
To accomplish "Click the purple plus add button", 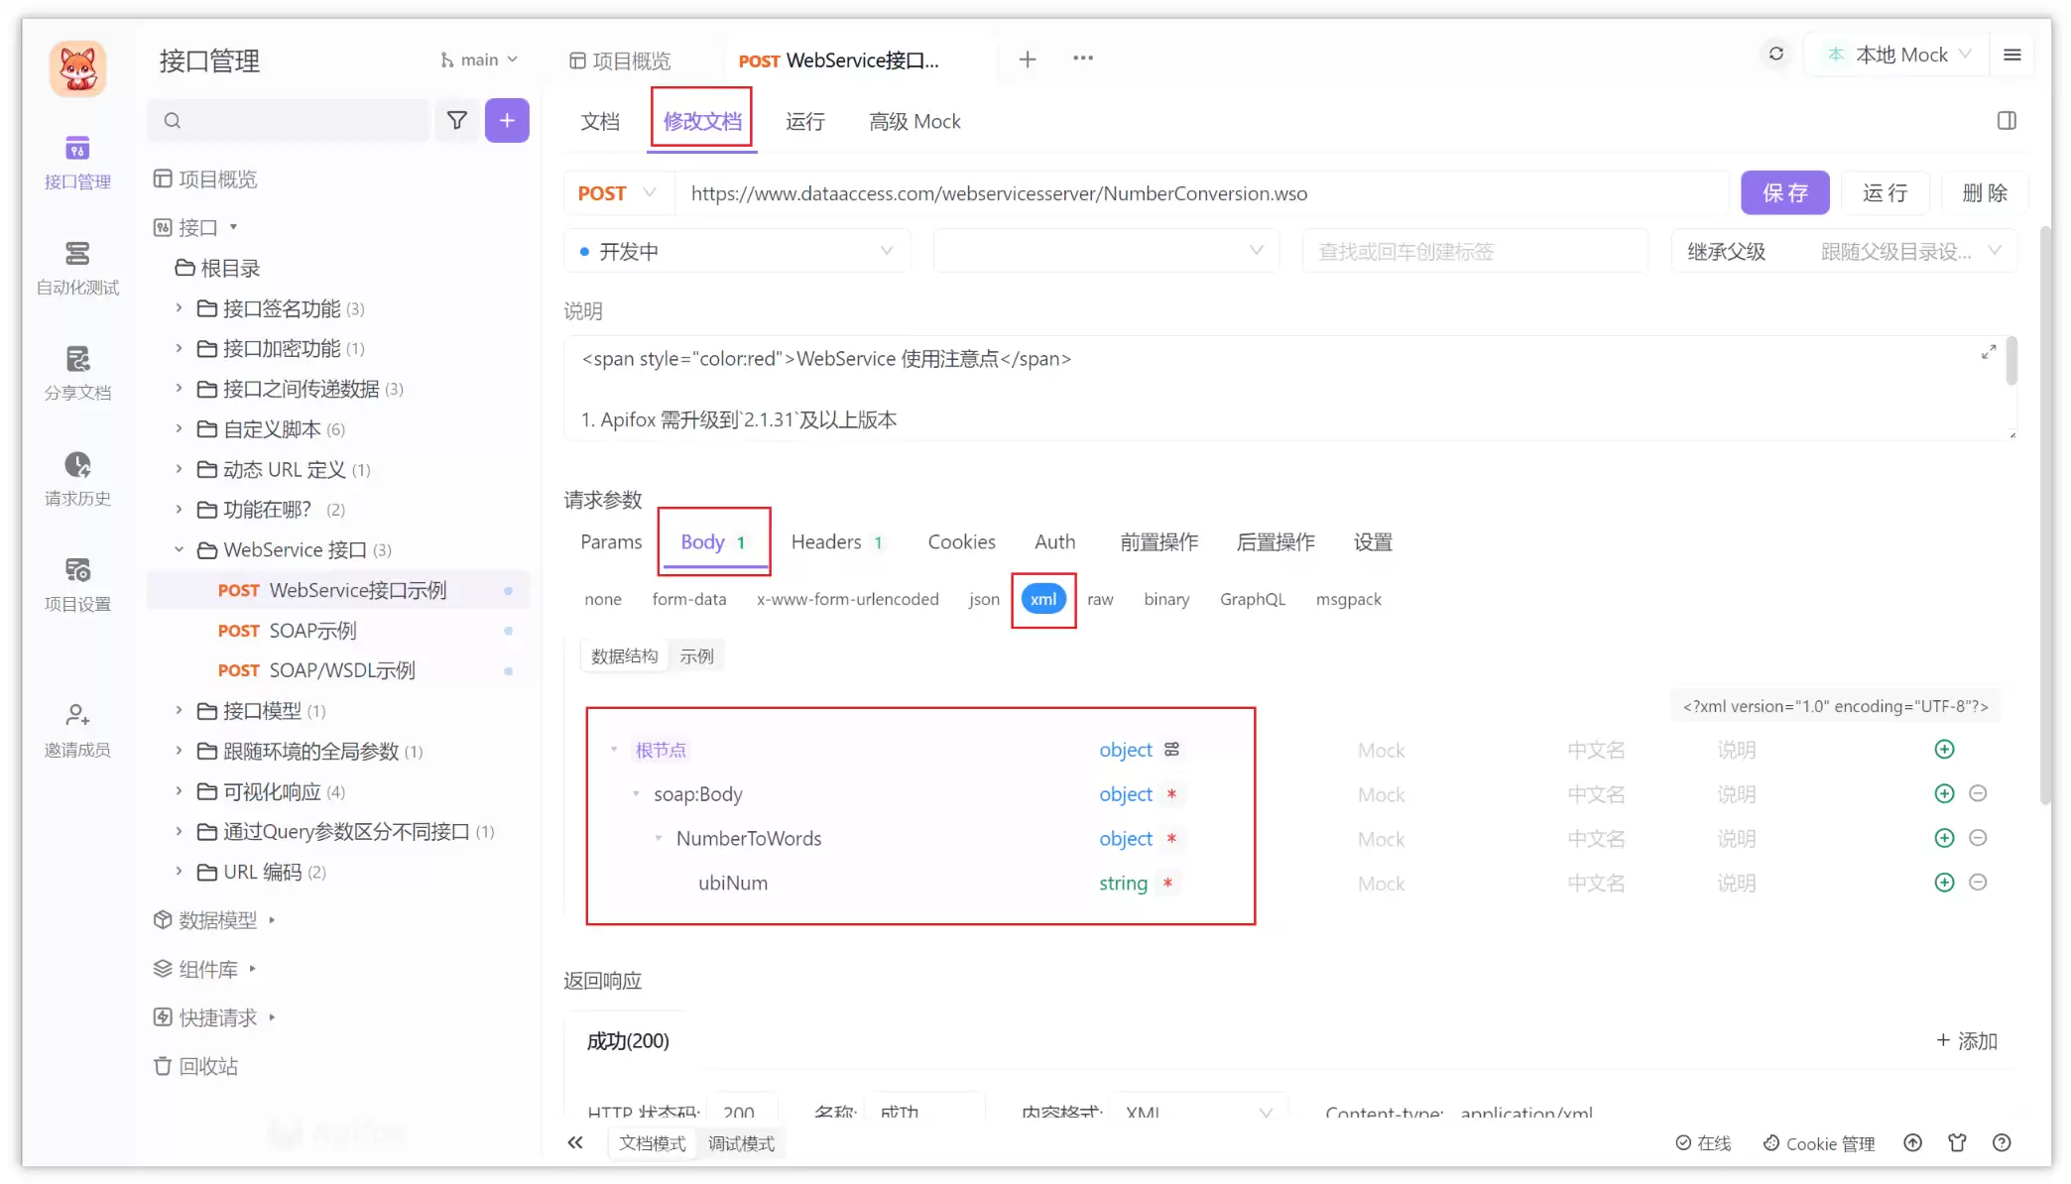I will click(507, 120).
